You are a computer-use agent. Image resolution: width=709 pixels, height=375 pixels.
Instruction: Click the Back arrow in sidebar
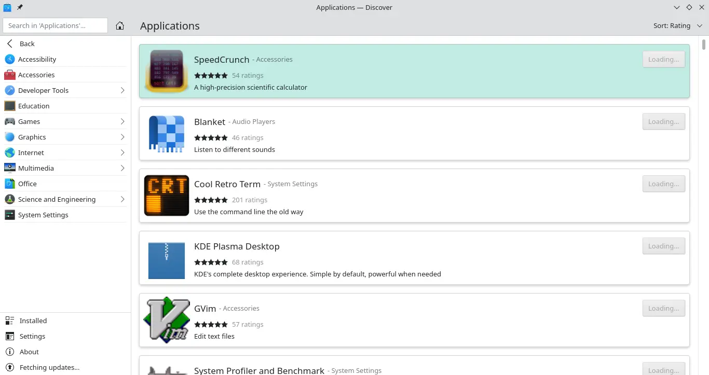click(x=10, y=44)
